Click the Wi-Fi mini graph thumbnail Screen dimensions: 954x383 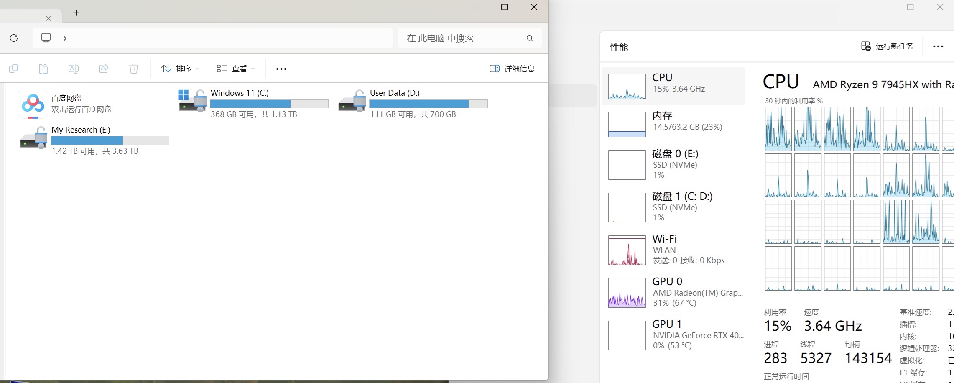point(627,250)
